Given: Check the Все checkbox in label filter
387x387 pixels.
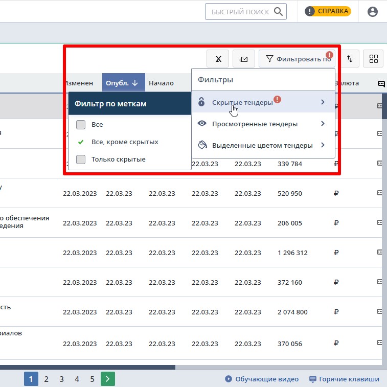Looking at the screenshot, I should (x=81, y=125).
